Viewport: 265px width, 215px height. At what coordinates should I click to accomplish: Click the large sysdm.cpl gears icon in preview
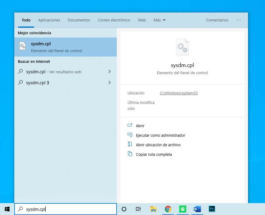click(182, 47)
